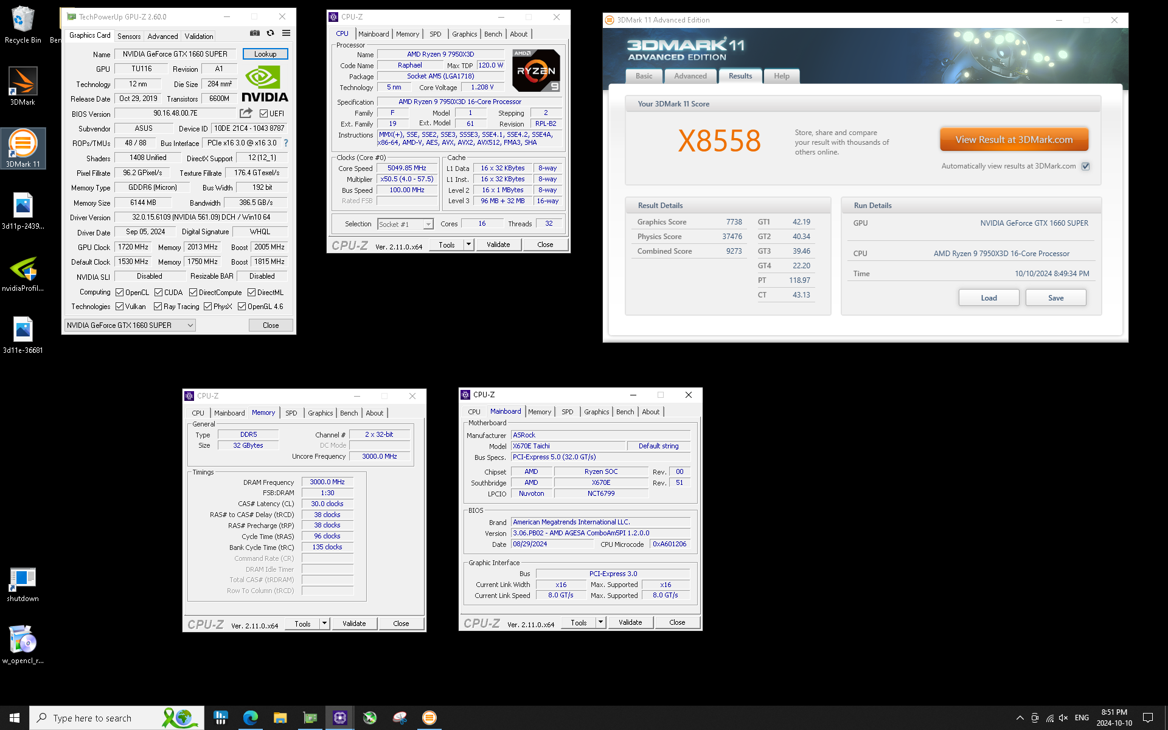Switch to the Advanced tab in GPU-Z
The image size is (1168, 730).
coord(162,36)
